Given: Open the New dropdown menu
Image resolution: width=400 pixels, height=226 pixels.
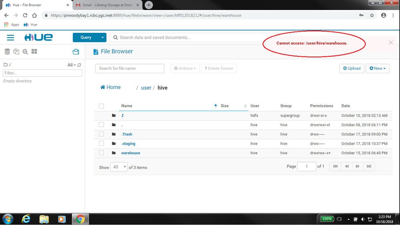Looking at the screenshot, I should (x=378, y=69).
